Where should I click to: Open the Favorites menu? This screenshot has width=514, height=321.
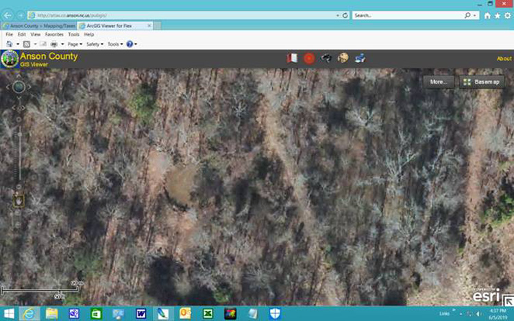tap(54, 34)
